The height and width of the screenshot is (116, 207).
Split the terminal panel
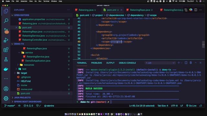click(x=186, y=63)
